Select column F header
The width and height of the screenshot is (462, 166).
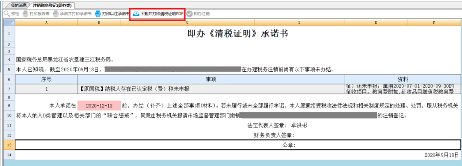pyautogui.click(x=434, y=23)
